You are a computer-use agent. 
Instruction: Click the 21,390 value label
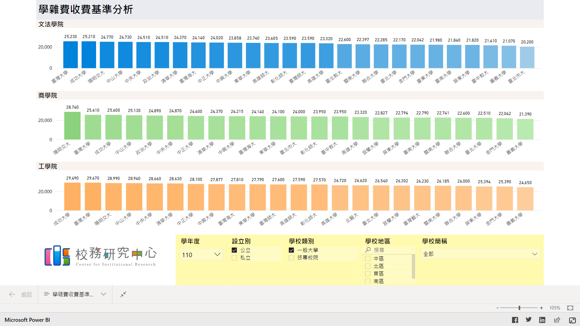pyautogui.click(x=525, y=114)
